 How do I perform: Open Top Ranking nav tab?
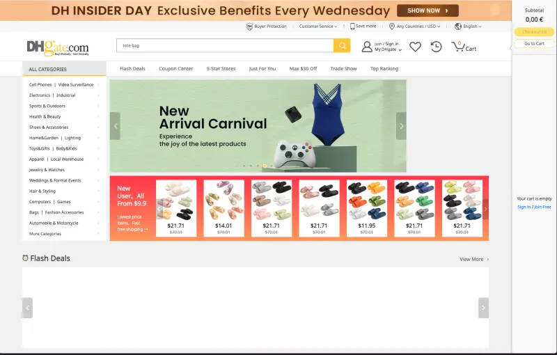384,68
